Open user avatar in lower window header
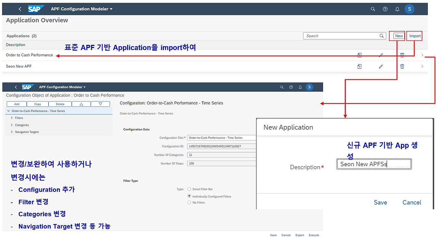This screenshot has width=436, height=238. click(x=309, y=87)
